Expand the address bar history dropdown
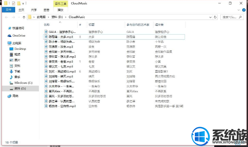248x147 pixels. 210,17
